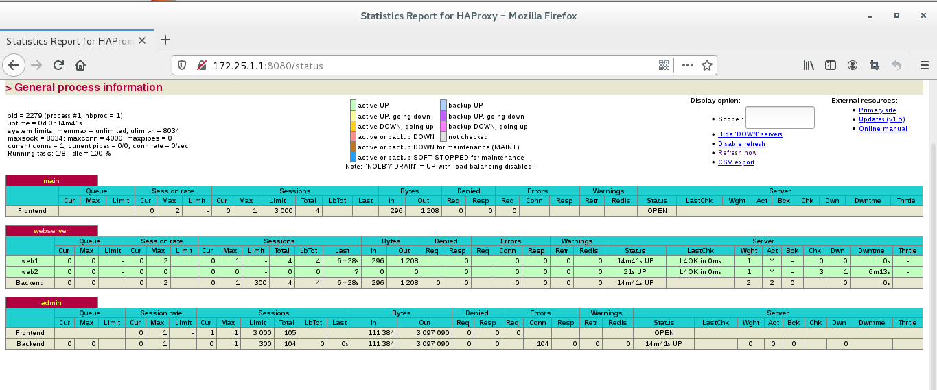The height and width of the screenshot is (390, 937).
Task: Go forward one page
Action: click(37, 65)
